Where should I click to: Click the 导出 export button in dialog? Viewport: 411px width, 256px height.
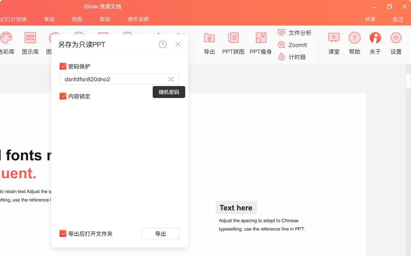pyautogui.click(x=160, y=233)
